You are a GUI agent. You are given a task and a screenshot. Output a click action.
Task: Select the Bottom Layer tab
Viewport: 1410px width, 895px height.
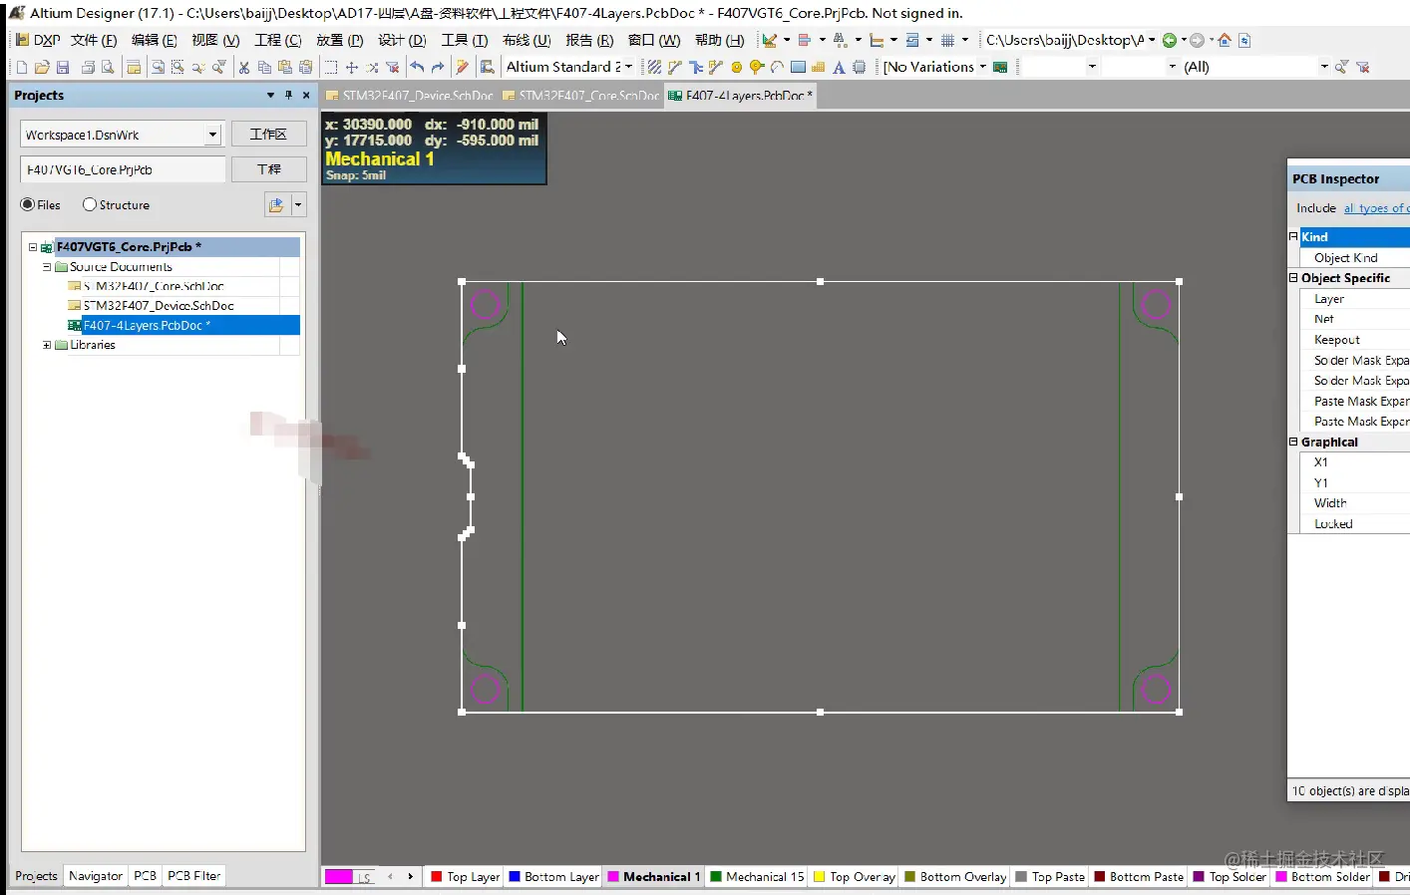[x=554, y=877]
